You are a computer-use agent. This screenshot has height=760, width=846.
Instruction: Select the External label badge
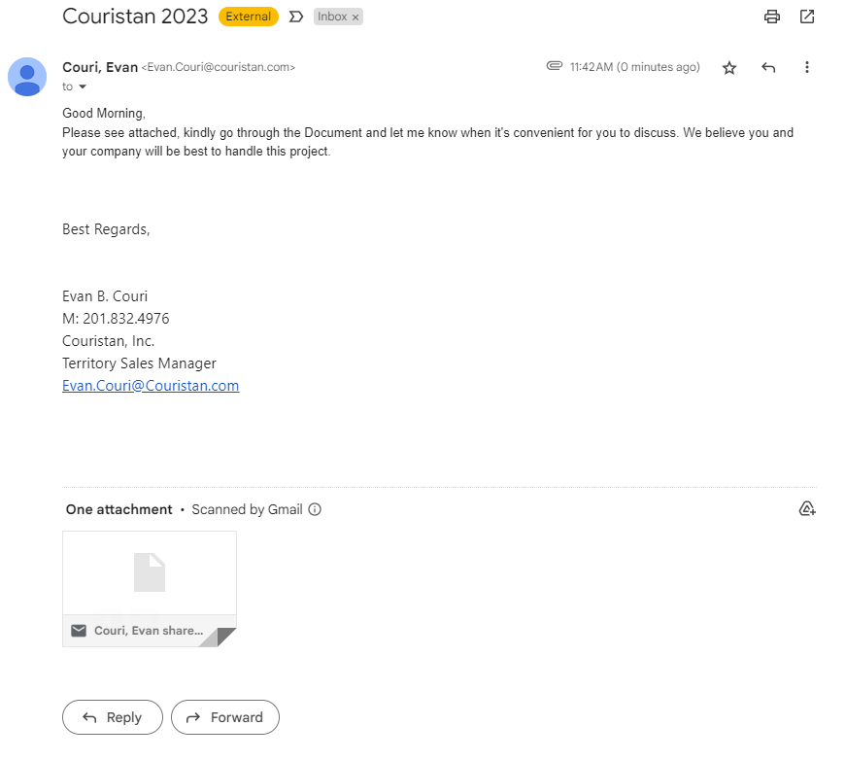click(x=249, y=17)
